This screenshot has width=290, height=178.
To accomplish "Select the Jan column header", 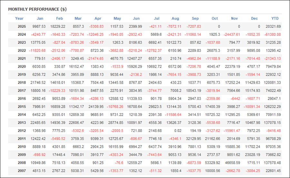I will point(40,18).
